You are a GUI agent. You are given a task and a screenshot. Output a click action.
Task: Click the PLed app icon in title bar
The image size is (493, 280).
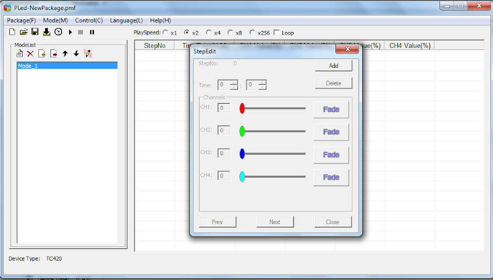[7, 8]
